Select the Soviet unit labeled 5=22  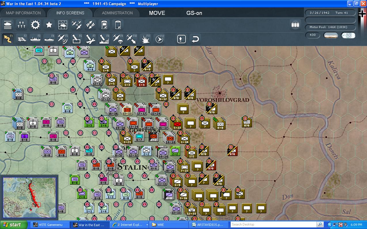coord(177,124)
